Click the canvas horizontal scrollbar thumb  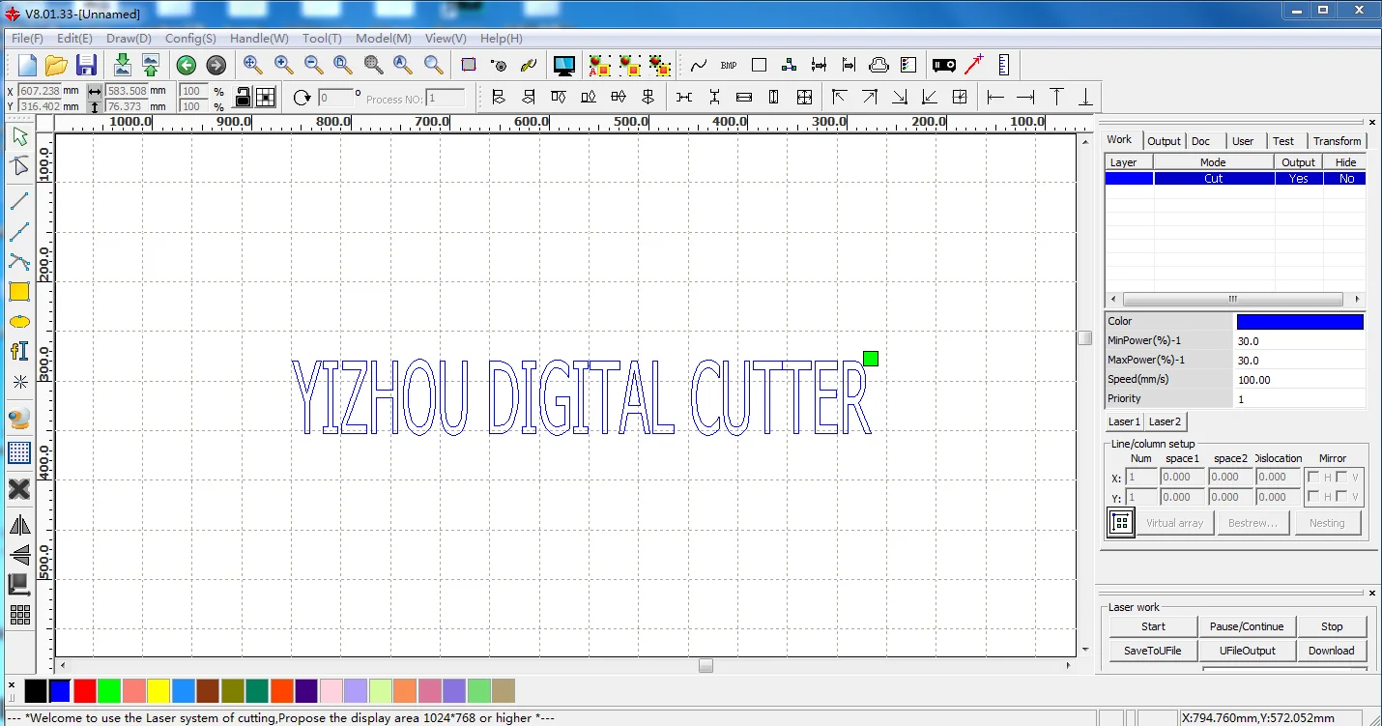point(706,665)
